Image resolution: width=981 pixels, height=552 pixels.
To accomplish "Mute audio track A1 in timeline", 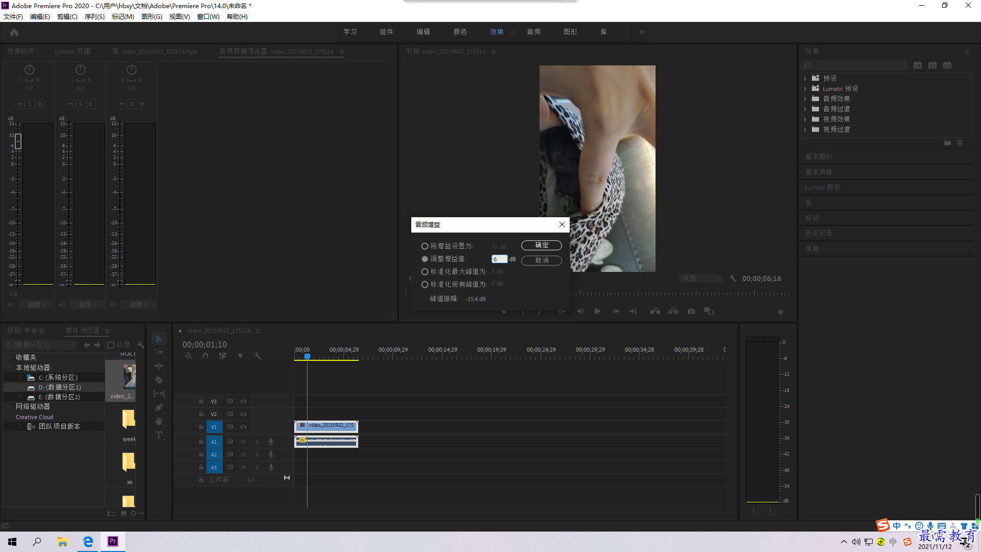I will click(x=243, y=442).
